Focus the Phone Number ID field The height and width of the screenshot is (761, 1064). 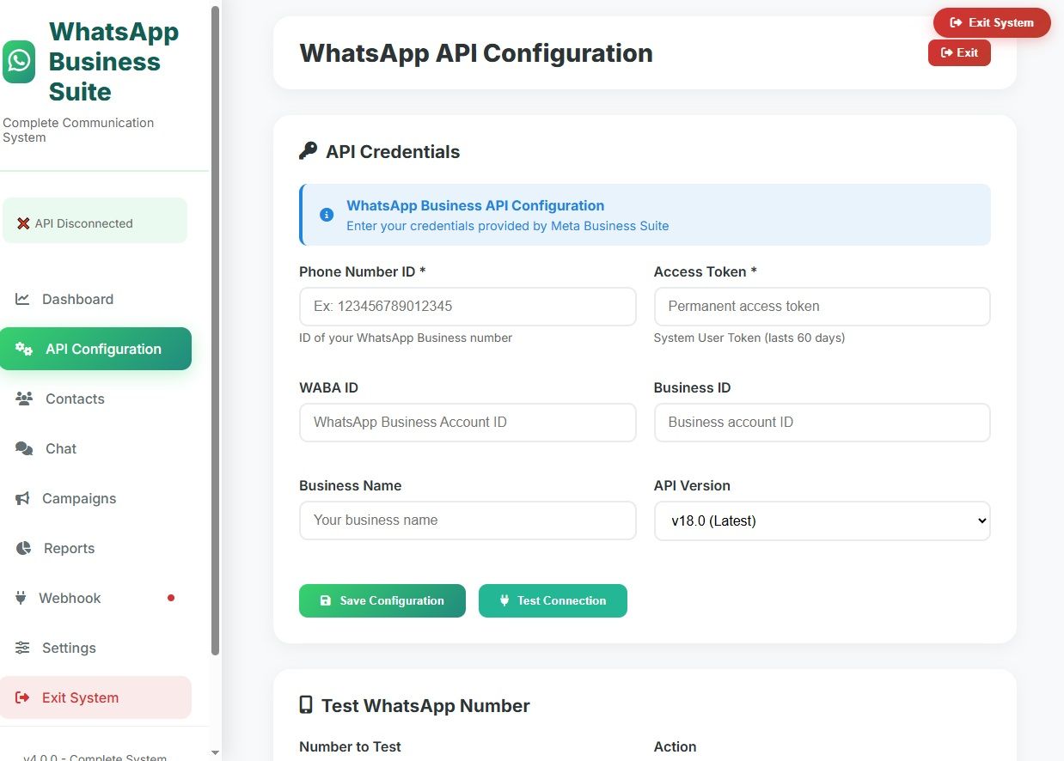(x=468, y=307)
